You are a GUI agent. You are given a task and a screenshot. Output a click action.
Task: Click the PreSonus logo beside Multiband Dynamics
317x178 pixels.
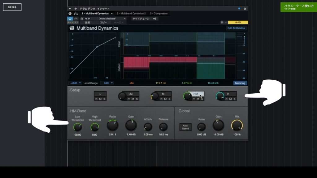[72, 28]
